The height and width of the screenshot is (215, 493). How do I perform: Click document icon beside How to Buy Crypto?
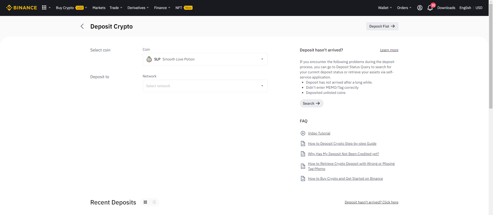[303, 178]
